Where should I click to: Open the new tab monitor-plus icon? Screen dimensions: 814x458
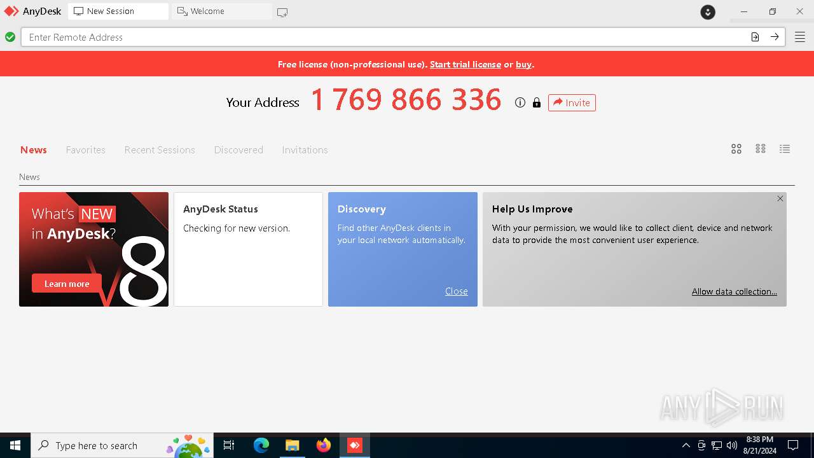tap(282, 12)
